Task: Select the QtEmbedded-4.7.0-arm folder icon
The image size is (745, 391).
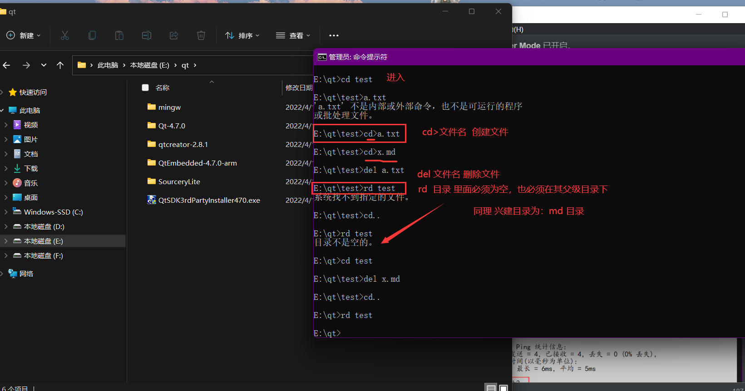Action: (152, 163)
